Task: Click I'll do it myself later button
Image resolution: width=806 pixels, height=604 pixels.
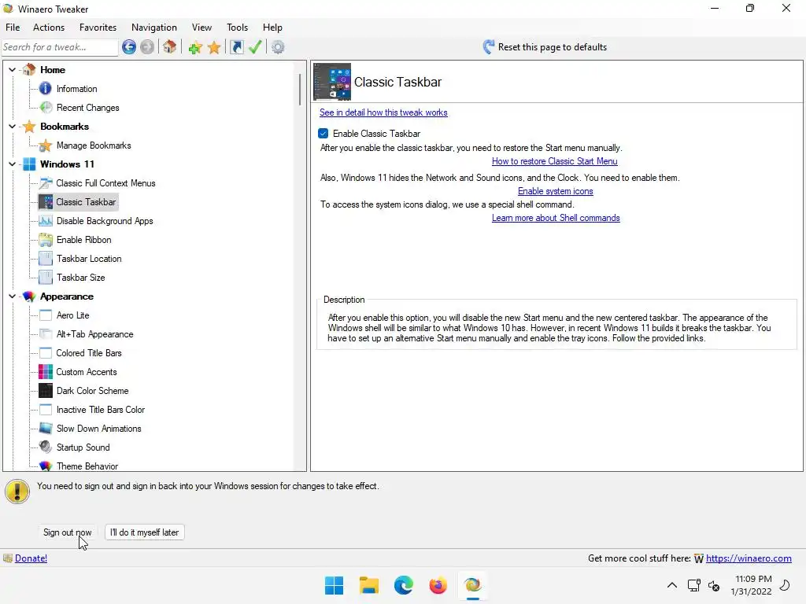Action: click(x=145, y=532)
